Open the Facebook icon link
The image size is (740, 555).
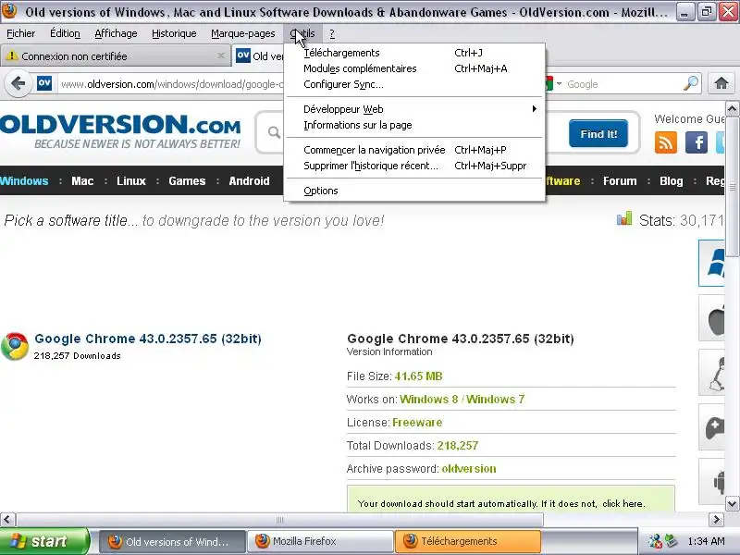(x=697, y=142)
